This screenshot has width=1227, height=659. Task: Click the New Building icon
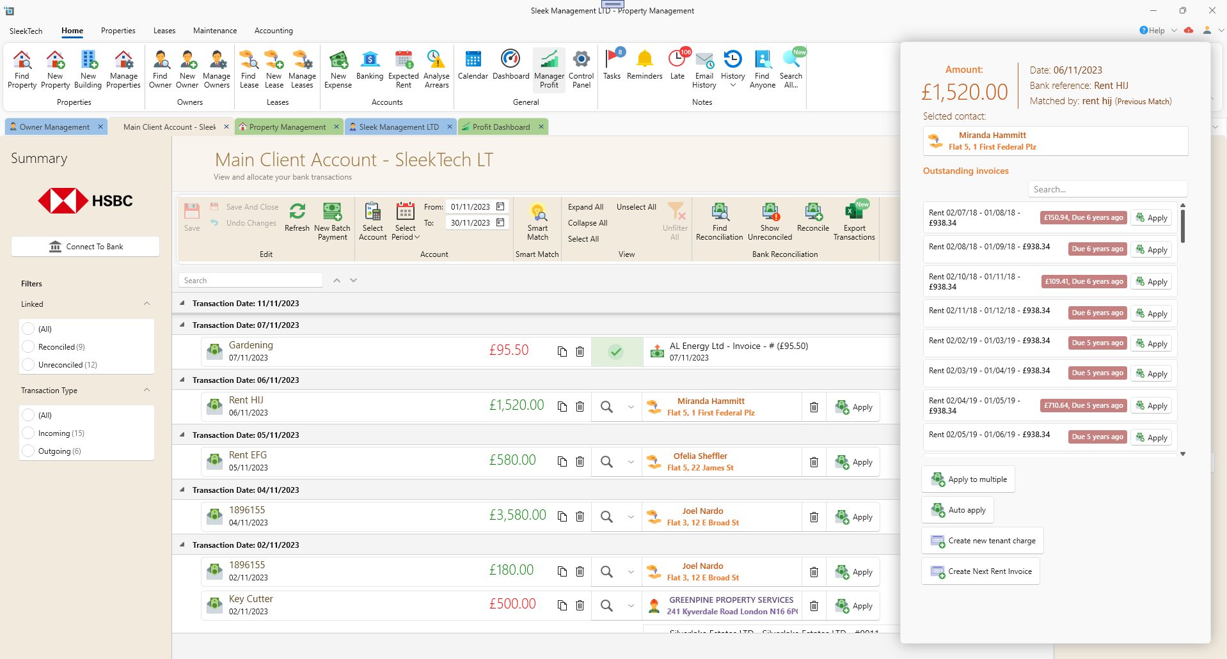tap(88, 69)
